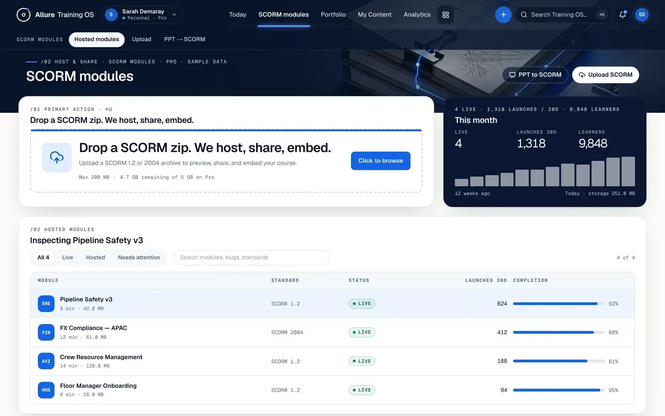Click the PPT to SCORM button
665x416 pixels.
coord(535,75)
